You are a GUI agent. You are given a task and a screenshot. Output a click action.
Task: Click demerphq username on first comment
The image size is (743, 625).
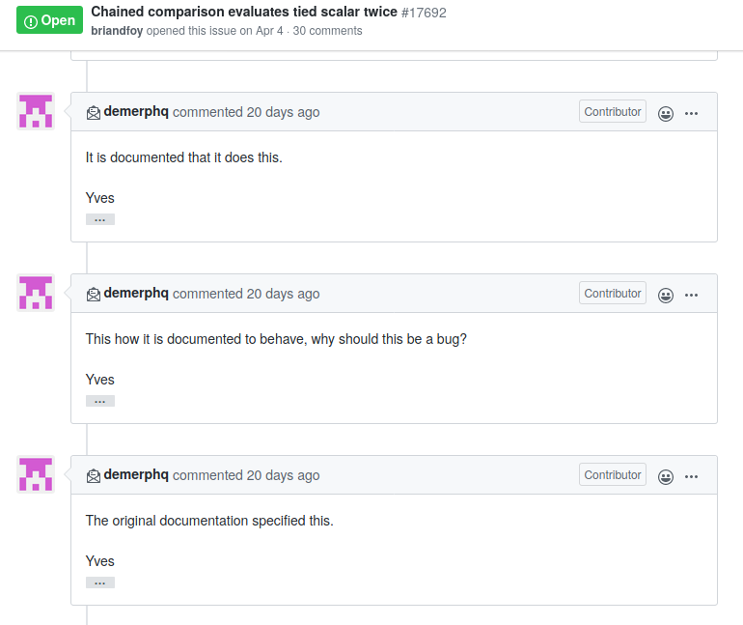[136, 112]
